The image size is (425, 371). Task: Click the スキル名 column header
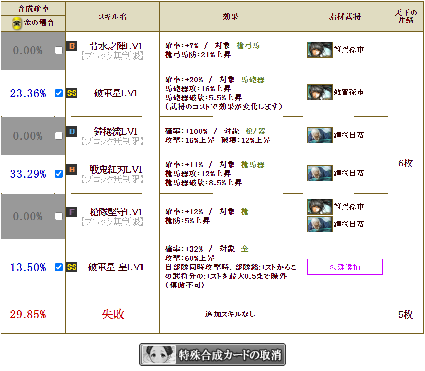click(x=112, y=17)
